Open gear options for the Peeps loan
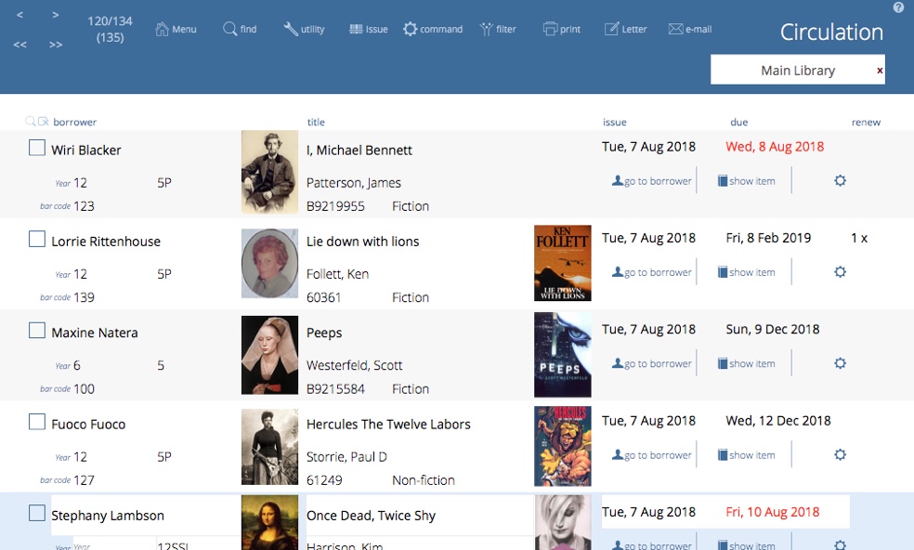The image size is (914, 550). [x=840, y=363]
